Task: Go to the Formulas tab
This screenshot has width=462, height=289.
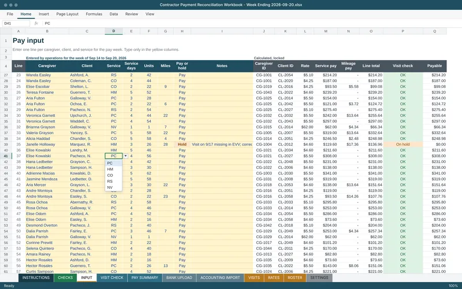Action: coord(94,14)
